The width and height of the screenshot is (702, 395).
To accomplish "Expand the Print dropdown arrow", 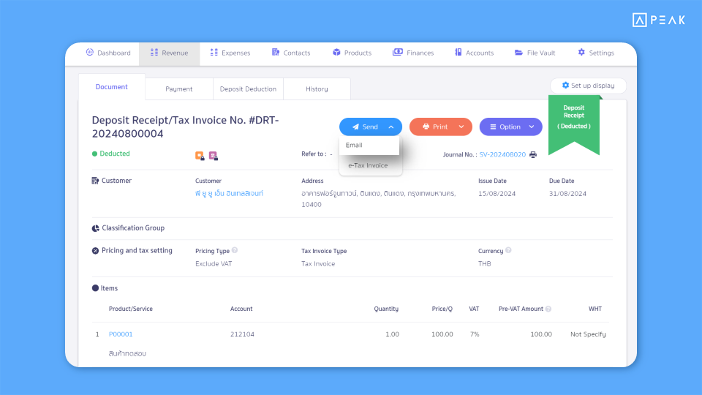I will point(461,127).
